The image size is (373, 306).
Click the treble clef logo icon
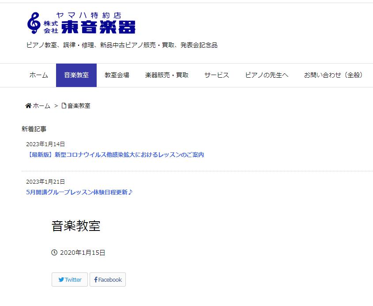coord(34,23)
